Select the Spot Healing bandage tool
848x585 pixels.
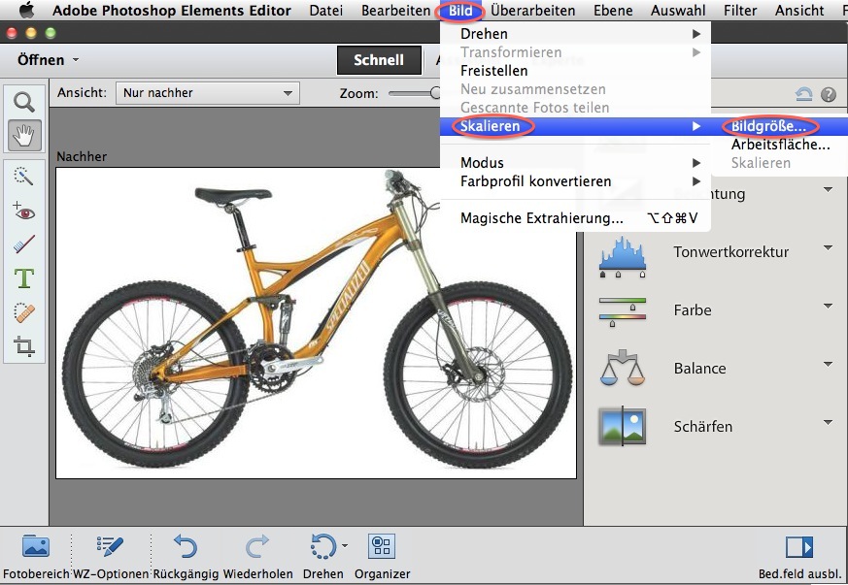(x=23, y=312)
